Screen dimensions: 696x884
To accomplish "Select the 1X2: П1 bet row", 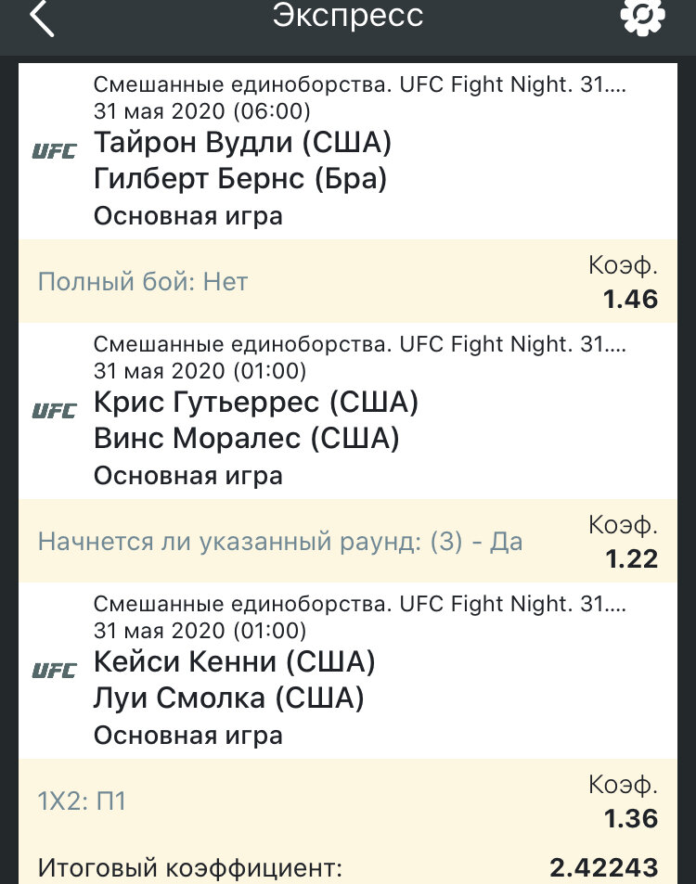I will (x=348, y=801).
